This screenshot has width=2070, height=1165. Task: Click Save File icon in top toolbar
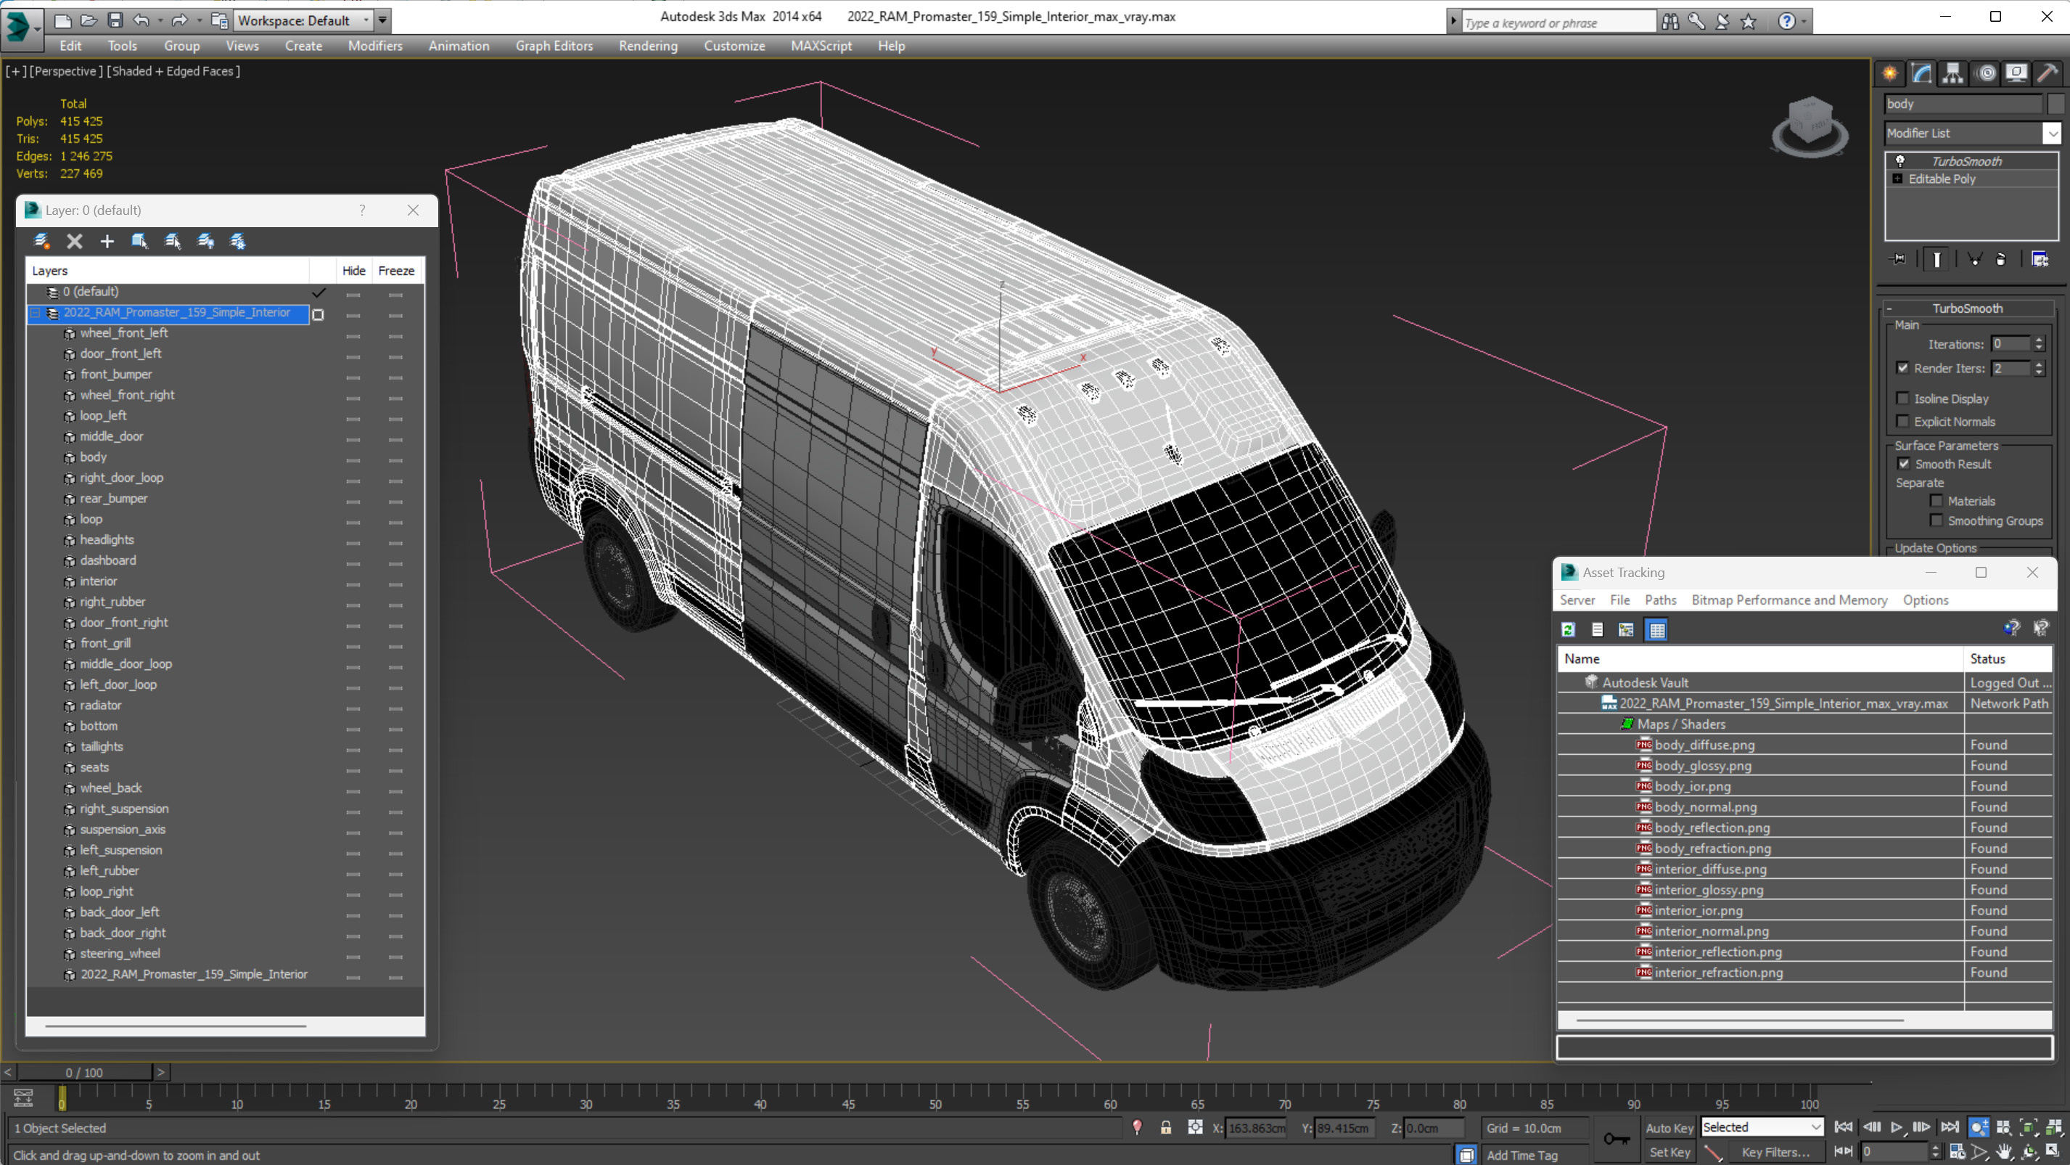[115, 20]
